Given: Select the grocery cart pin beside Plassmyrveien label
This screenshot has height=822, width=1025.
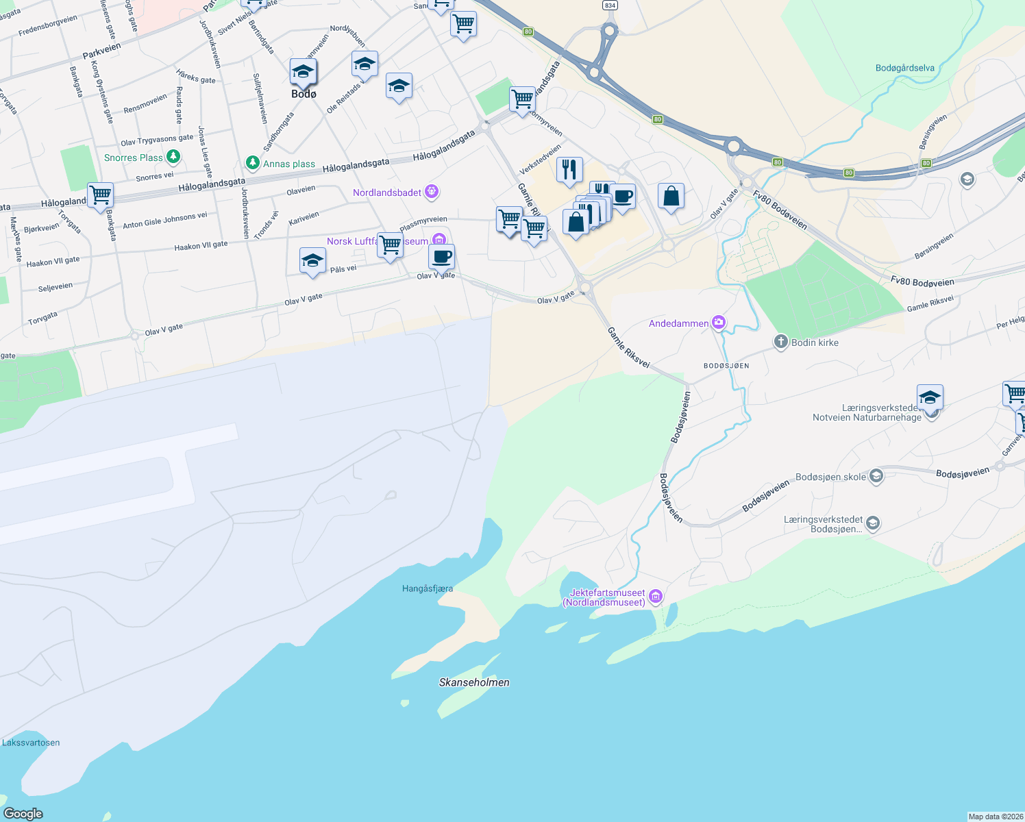Looking at the screenshot, I should pyautogui.click(x=509, y=221).
